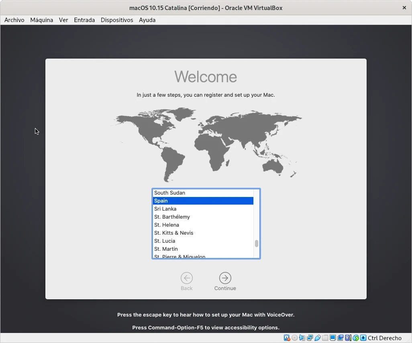Choose South Sudan from the list
The image size is (412, 343).
click(169, 193)
